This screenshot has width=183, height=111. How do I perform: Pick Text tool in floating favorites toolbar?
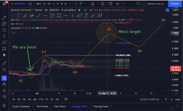18,16
